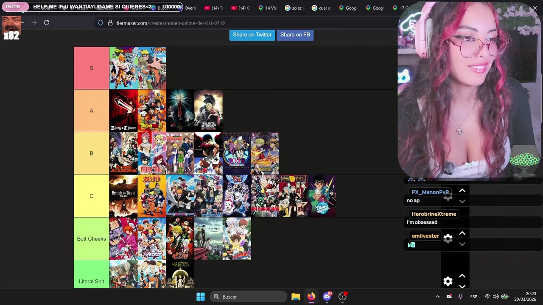Move C tier row up
The width and height of the screenshot is (543, 305).
click(462, 191)
